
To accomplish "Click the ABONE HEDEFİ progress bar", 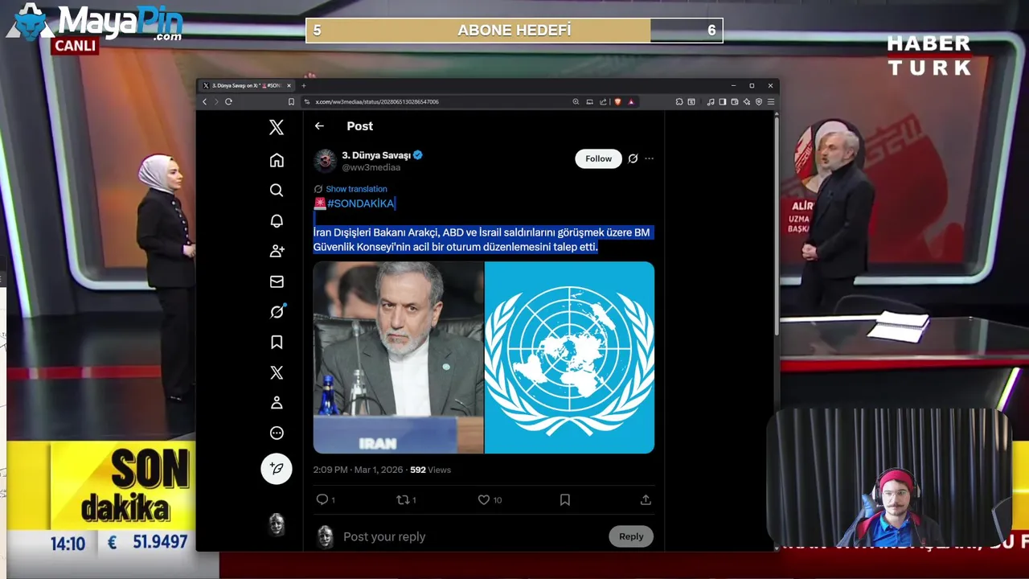I will click(514, 31).
